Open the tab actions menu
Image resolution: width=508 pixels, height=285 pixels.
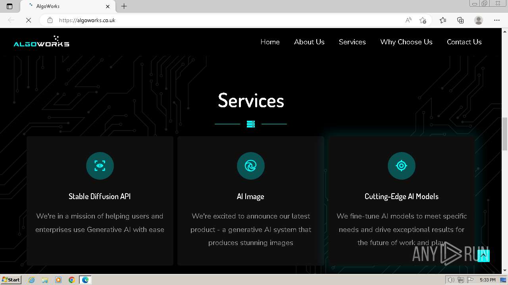pos(10,6)
